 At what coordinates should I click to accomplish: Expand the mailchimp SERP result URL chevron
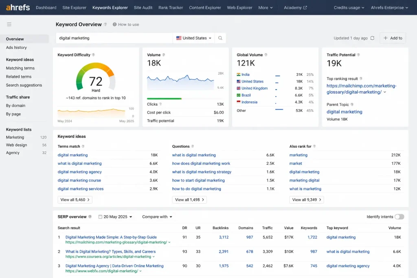tap(169, 243)
